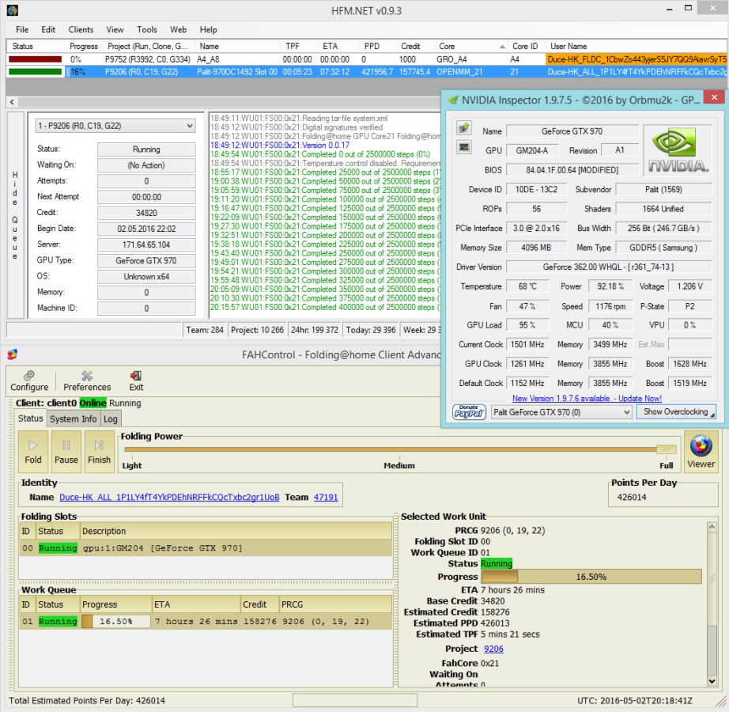The height and width of the screenshot is (712, 729).
Task: Select work queue row 01 Running
Action: pyautogui.click(x=206, y=621)
